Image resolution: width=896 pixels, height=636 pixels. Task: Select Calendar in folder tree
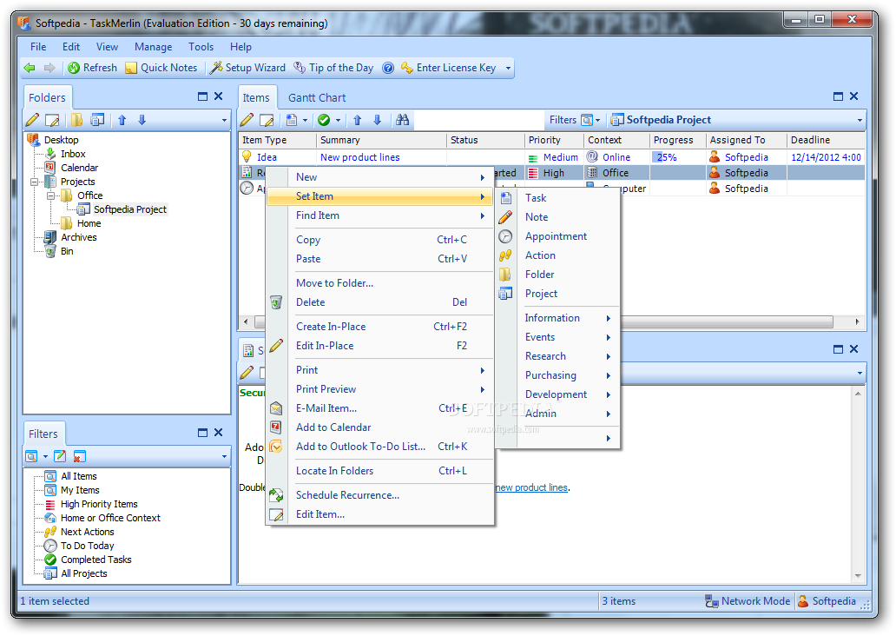click(79, 168)
